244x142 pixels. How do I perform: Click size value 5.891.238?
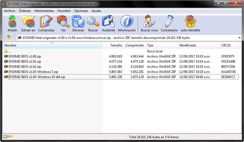[115, 77]
